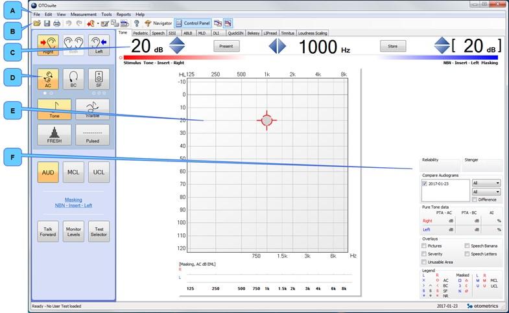Click the last highlighted toolbar view icon
509x313 pixels.
[x=228, y=23]
